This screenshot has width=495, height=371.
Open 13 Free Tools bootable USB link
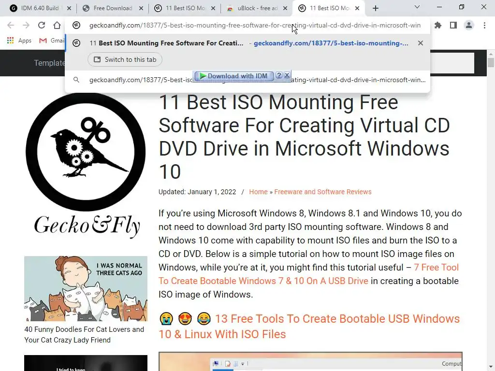pos(309,326)
